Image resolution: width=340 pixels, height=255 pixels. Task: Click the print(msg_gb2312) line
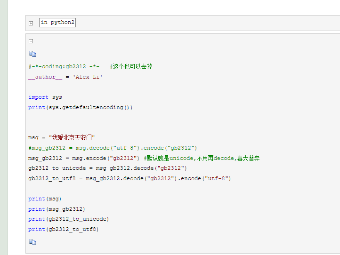[x=57, y=209]
